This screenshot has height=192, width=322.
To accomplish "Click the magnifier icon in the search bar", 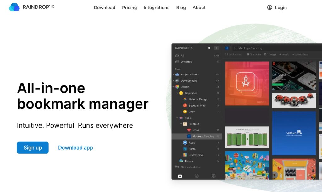I will click(x=236, y=48).
